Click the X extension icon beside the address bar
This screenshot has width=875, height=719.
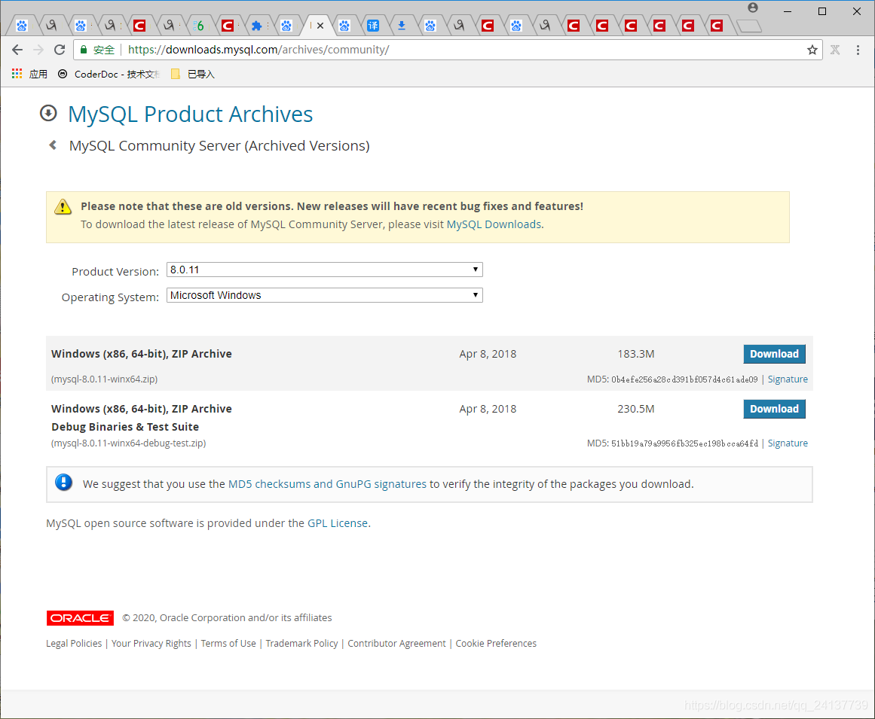tap(835, 50)
